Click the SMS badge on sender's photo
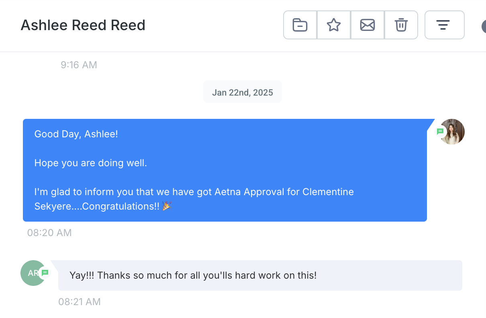 point(440,132)
